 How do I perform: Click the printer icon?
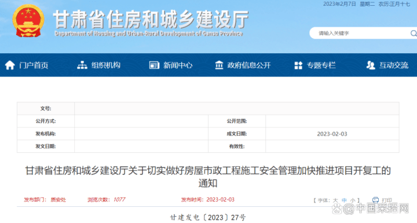[x=375, y=200]
